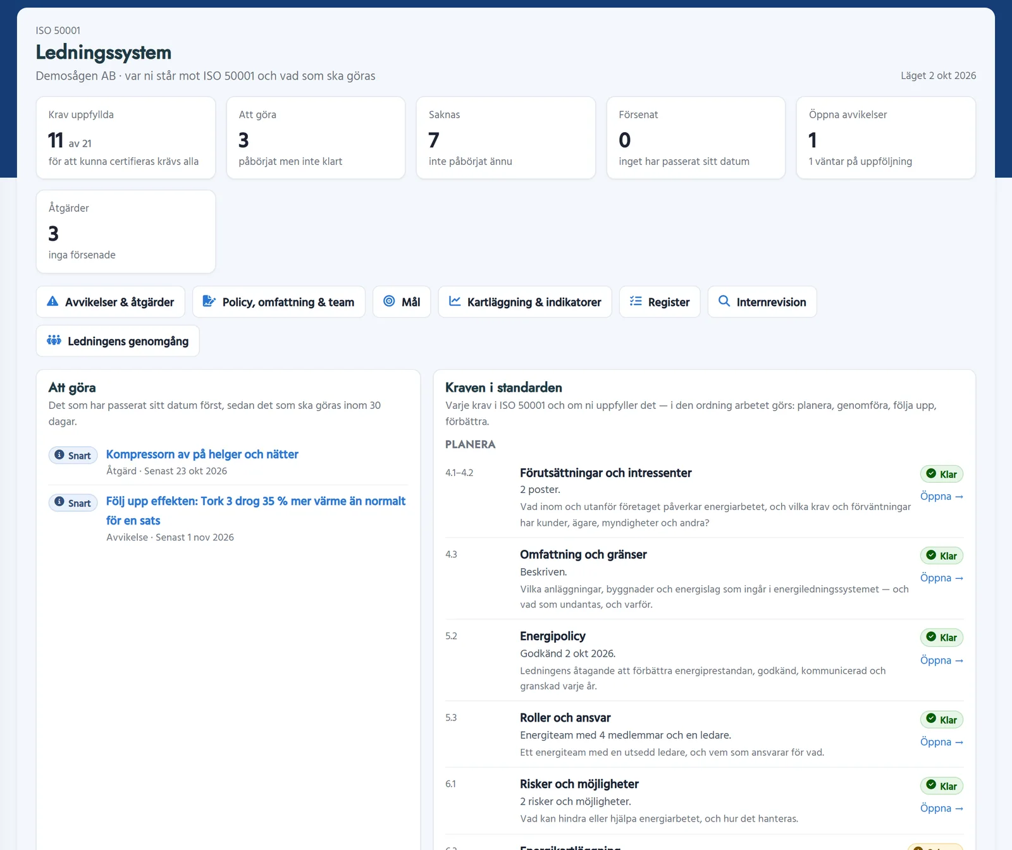Click the chart icon on Kartläggning & indikatorer
This screenshot has height=850, width=1012.
tap(455, 301)
